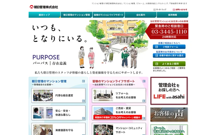
Task: Click the お問い合わせ red arrow icon
Action: point(174,10)
